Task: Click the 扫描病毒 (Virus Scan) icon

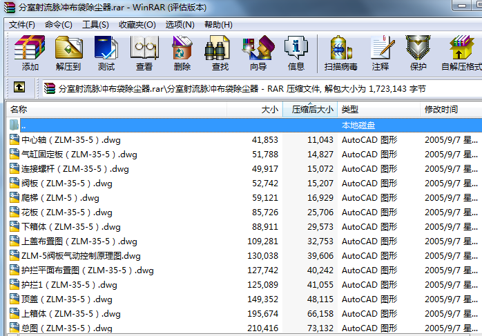Action: (x=340, y=48)
